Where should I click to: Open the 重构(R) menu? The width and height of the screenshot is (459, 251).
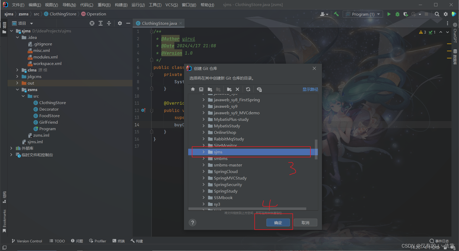(x=104, y=5)
